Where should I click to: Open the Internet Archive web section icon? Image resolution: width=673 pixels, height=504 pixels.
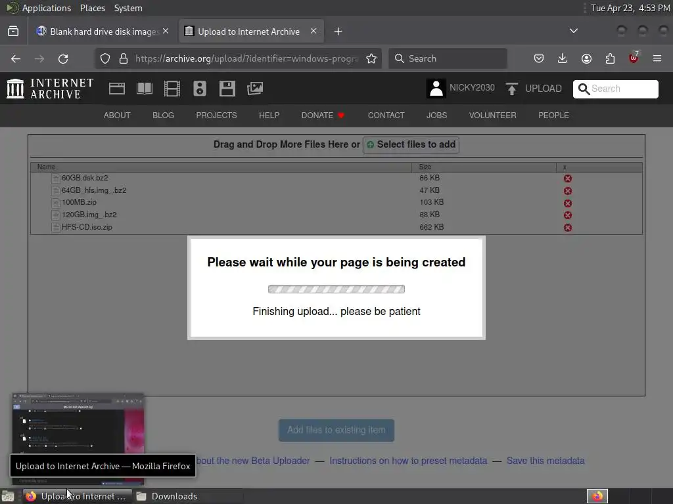coord(117,89)
